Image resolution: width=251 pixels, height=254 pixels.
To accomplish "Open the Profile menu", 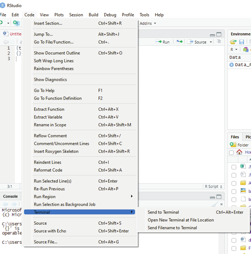I will click(128, 15).
